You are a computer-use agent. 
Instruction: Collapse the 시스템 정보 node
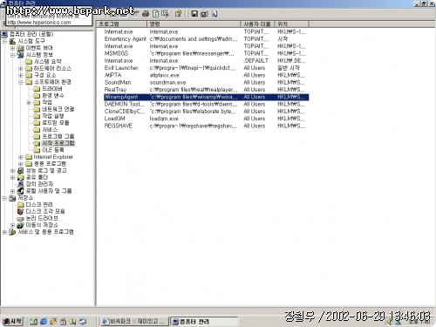(x=12, y=55)
